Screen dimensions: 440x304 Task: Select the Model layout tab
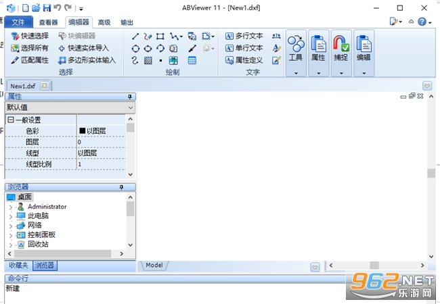[x=154, y=265]
